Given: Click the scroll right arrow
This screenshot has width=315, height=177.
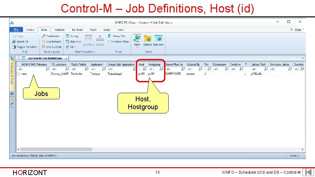Looking at the screenshot, I should 302,149.
